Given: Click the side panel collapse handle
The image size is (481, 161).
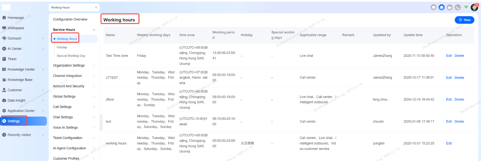Looking at the screenshot, I should click(101, 123).
